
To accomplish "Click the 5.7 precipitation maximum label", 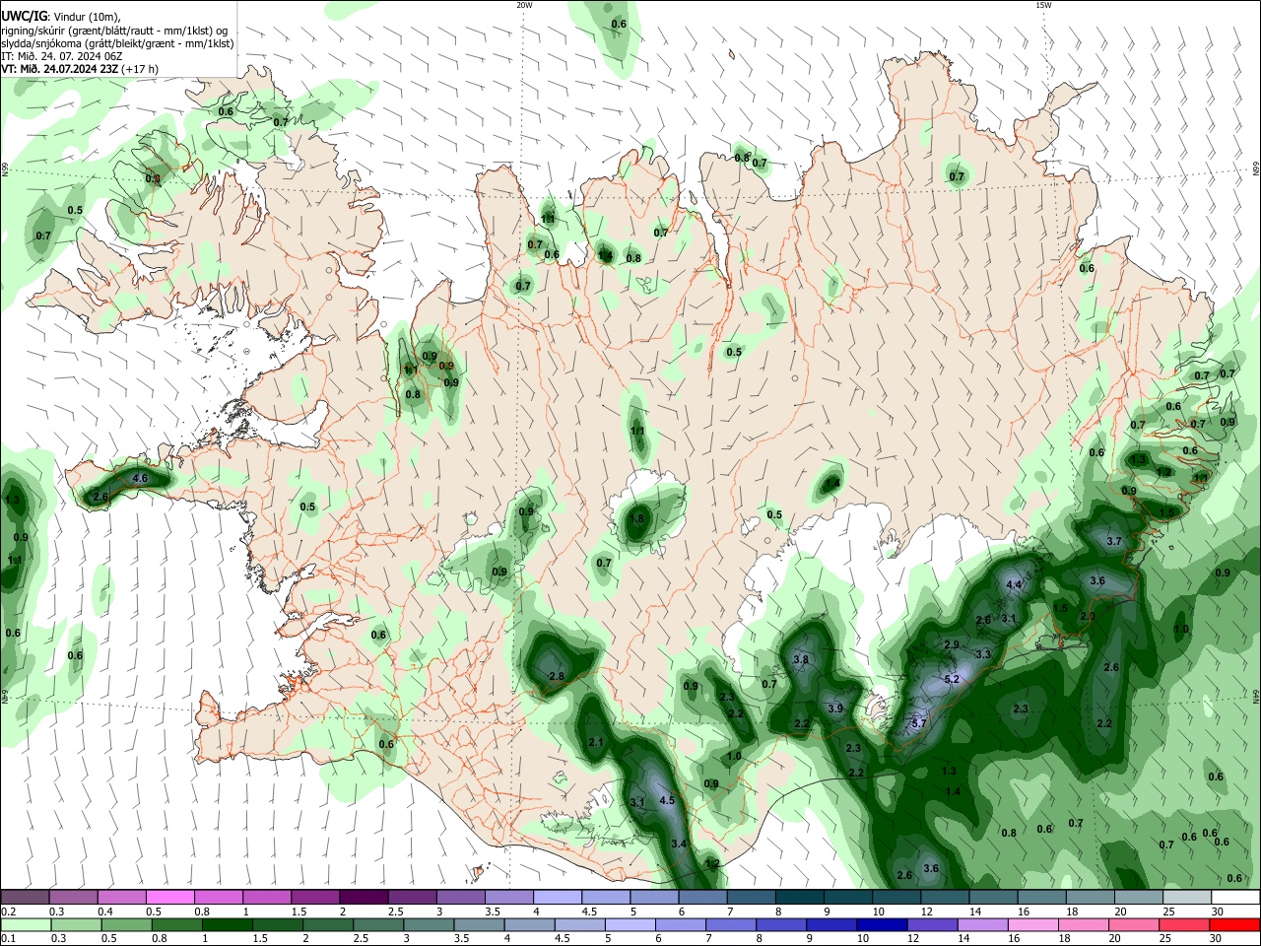I will tap(919, 723).
